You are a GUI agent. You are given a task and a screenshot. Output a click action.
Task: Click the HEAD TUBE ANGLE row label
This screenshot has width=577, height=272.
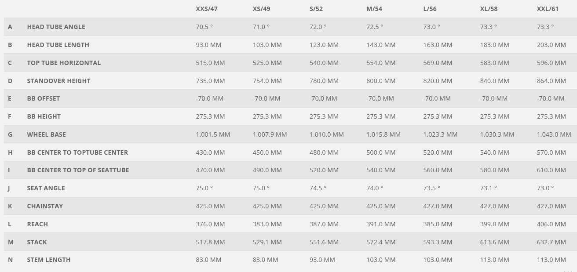click(56, 27)
